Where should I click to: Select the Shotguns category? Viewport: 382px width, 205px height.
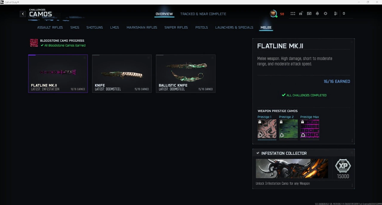click(x=95, y=27)
